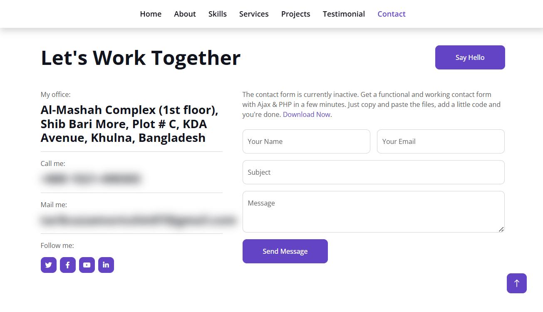Viewport: 543px width, 312px height.
Task: Jump to Testimonial section
Action: pos(344,14)
